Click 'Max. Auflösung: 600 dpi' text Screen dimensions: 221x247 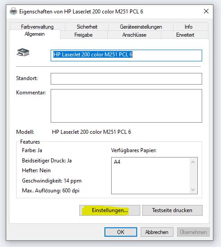coord(51,191)
